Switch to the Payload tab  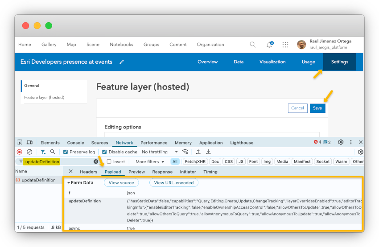point(113,172)
